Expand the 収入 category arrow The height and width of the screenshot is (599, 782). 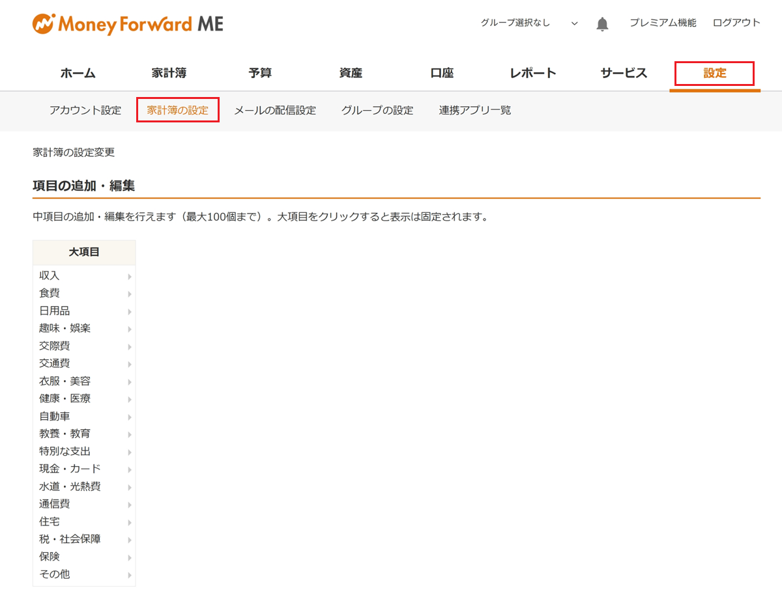(x=130, y=277)
